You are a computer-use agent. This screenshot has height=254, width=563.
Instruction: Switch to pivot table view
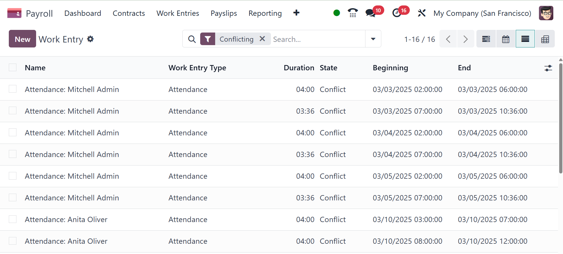coord(545,39)
